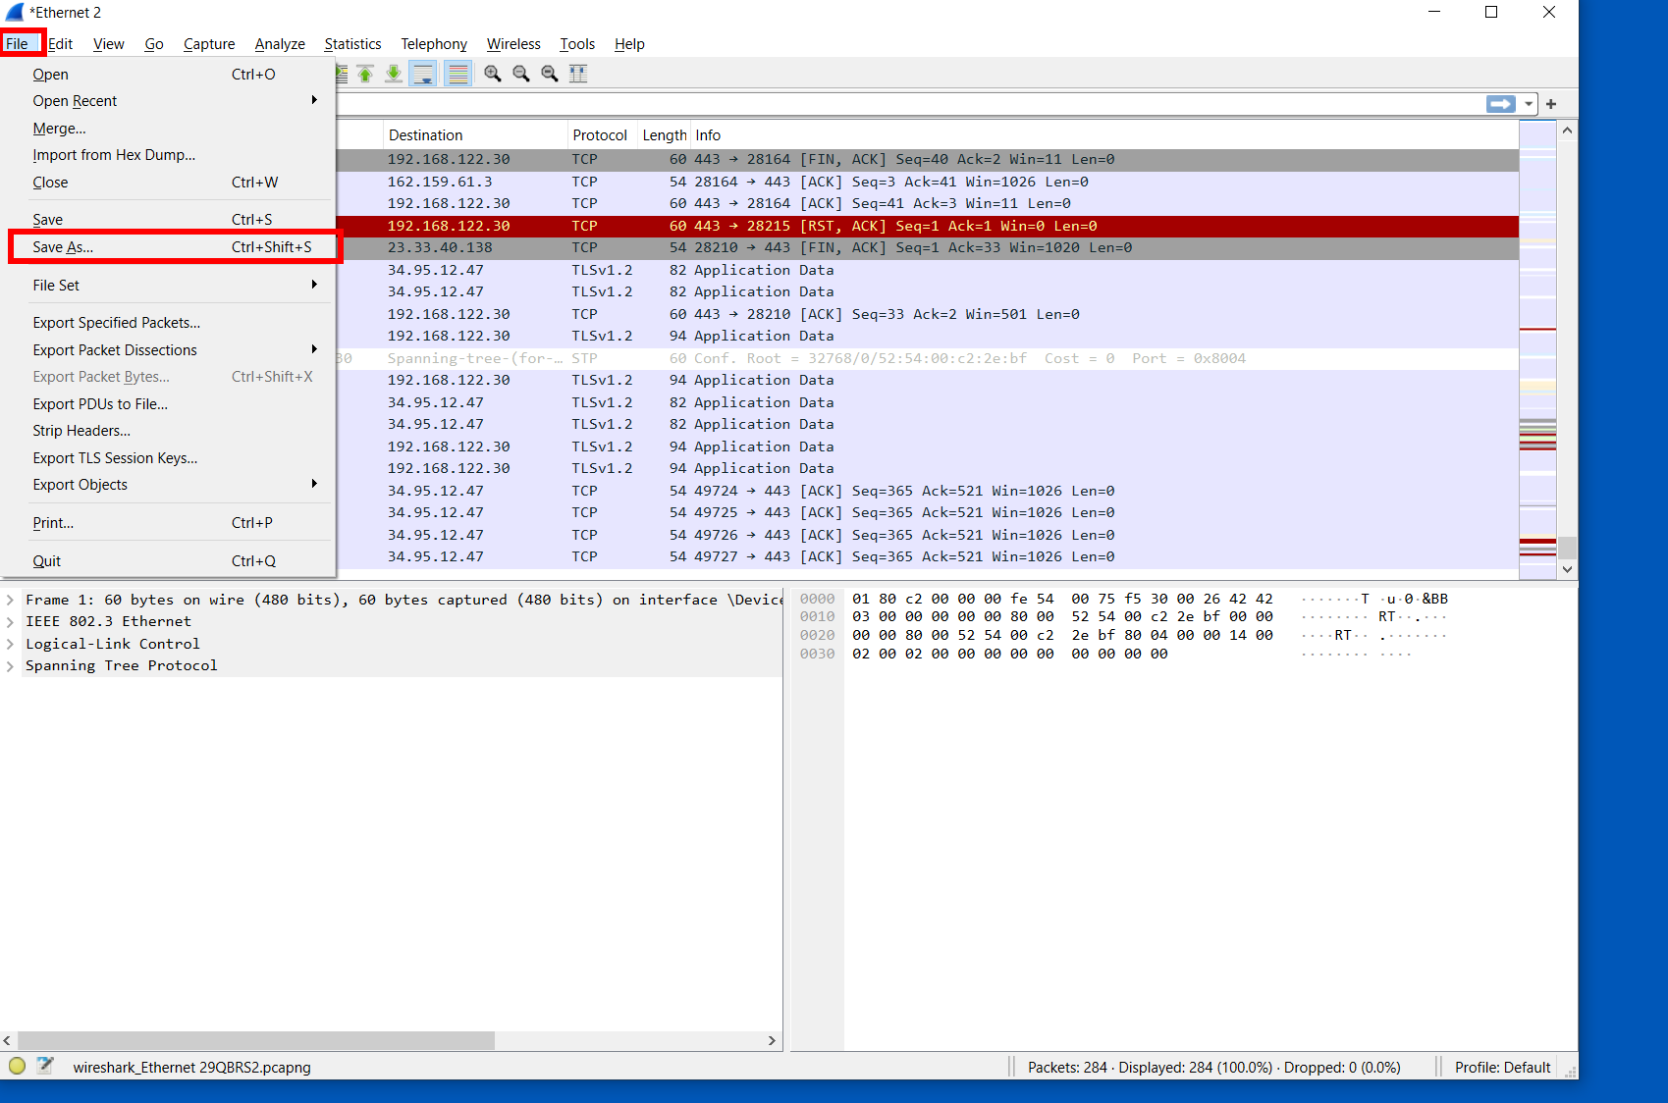Click the go to last packet icon
Screen dimensions: 1668x1103
[394, 74]
